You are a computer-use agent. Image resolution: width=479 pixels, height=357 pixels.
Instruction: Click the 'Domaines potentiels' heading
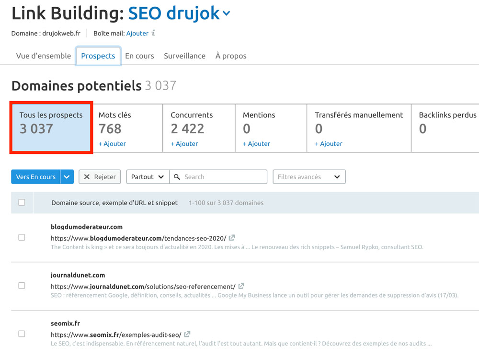(76, 86)
